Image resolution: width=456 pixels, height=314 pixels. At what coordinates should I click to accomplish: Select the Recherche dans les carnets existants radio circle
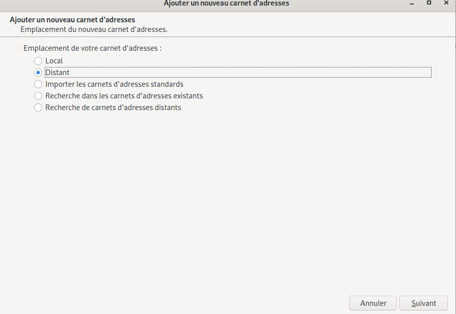38,96
